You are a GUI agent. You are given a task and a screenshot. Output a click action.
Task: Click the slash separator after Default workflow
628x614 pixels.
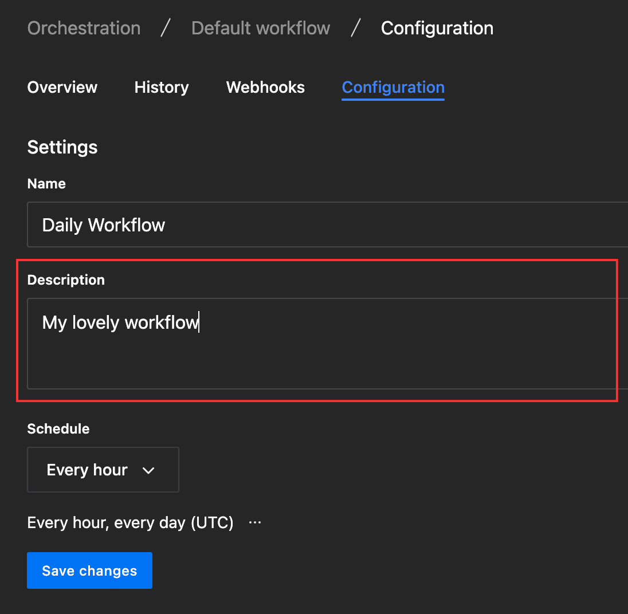(x=356, y=28)
